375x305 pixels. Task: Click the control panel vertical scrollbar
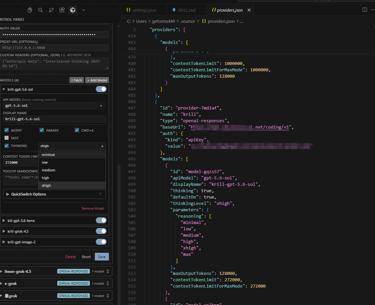point(119,235)
